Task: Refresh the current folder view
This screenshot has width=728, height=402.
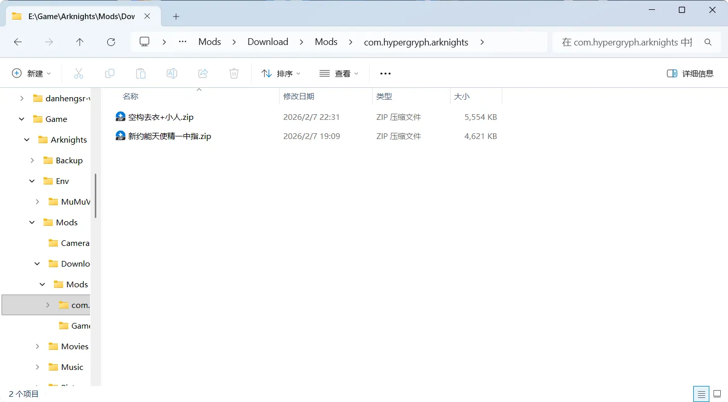Action: click(x=111, y=42)
